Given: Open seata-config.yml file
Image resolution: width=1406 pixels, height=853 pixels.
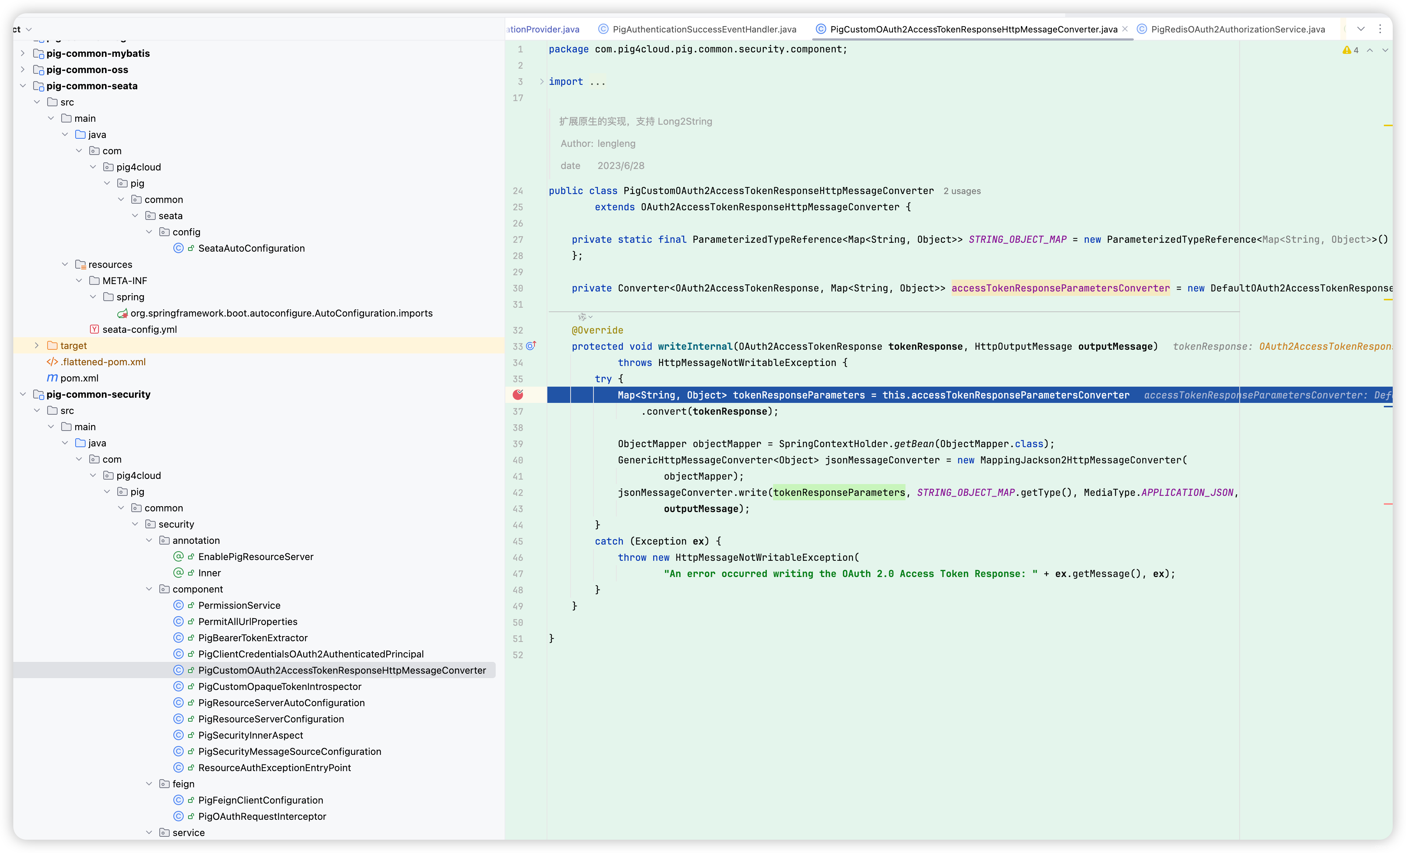Looking at the screenshot, I should (140, 329).
